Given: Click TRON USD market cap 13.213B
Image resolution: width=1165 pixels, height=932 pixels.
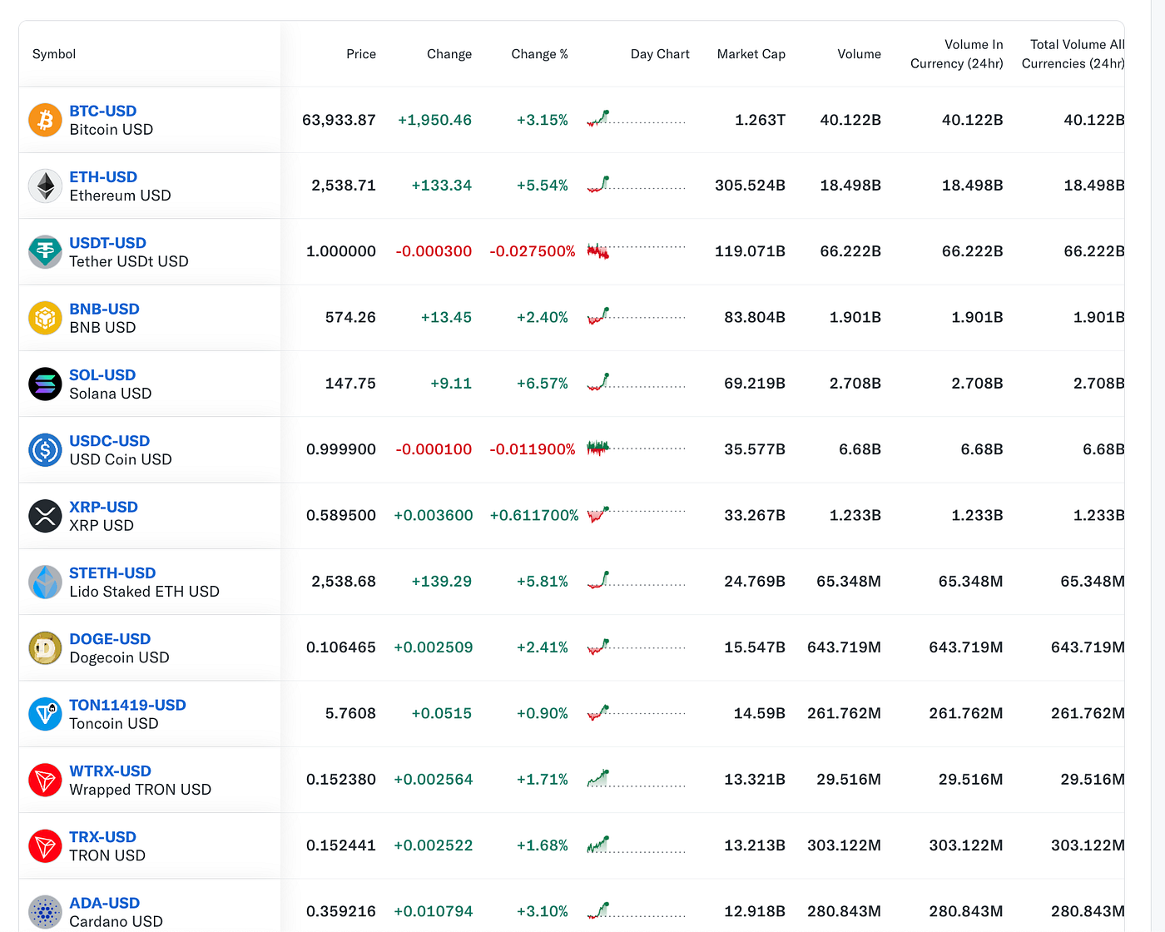Looking at the screenshot, I should coord(755,845).
